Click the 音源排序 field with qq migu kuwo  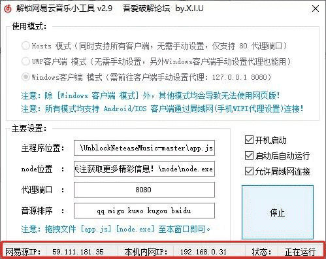pos(144,211)
